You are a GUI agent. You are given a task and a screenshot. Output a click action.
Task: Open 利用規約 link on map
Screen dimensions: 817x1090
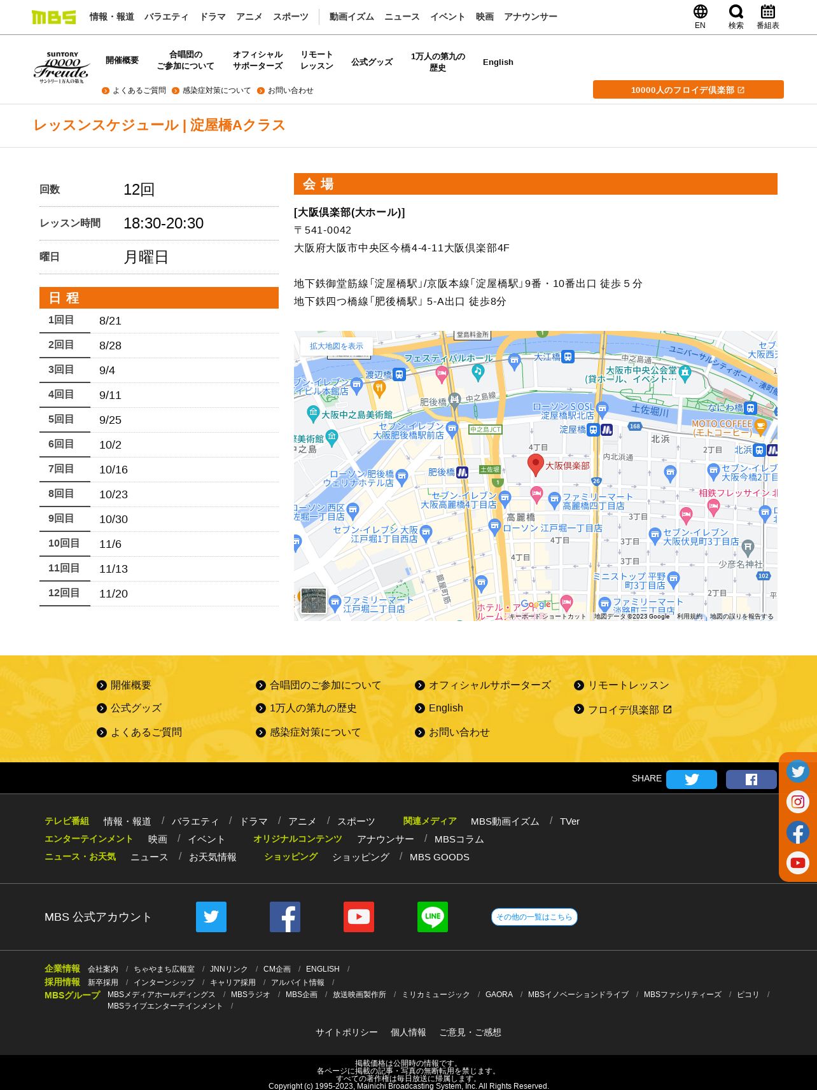[x=690, y=617]
